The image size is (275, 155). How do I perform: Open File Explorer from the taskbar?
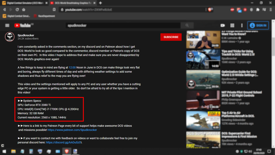click(13, 151)
